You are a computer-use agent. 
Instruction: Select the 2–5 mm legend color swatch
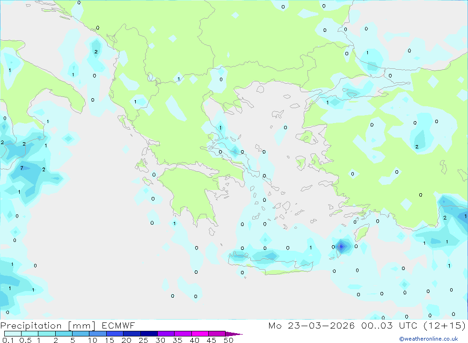coord(64,334)
